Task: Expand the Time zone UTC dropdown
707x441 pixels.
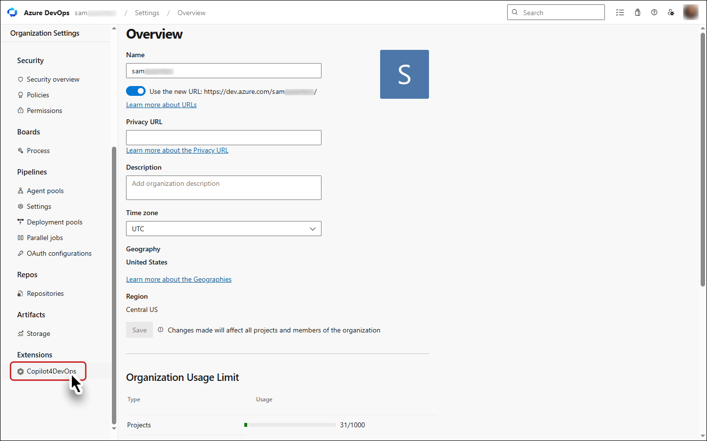Action: 224,229
